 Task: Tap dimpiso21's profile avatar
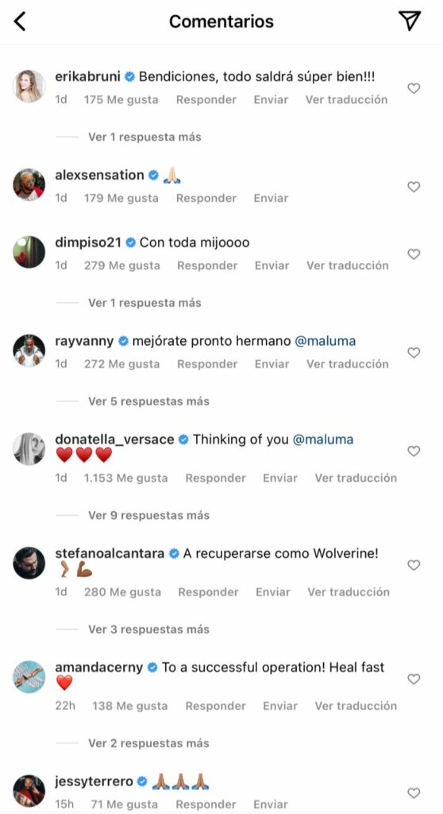point(29,252)
